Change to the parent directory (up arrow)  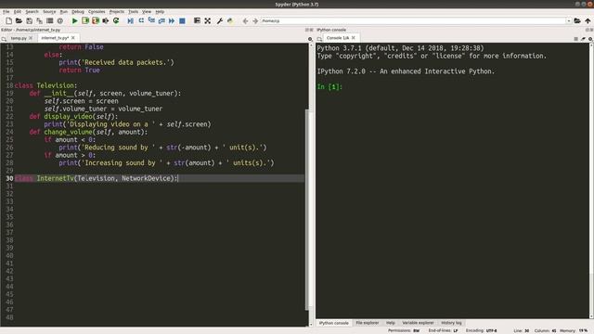(x=588, y=20)
